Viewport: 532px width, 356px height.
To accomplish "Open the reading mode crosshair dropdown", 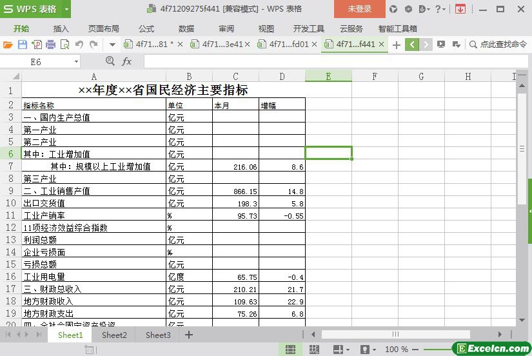I will [341, 349].
